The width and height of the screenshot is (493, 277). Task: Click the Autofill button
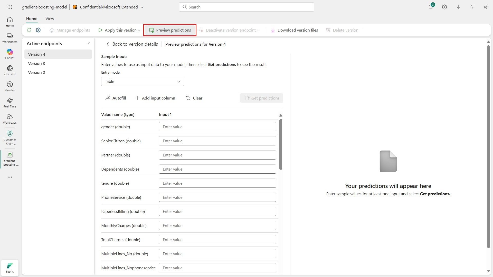point(116,98)
